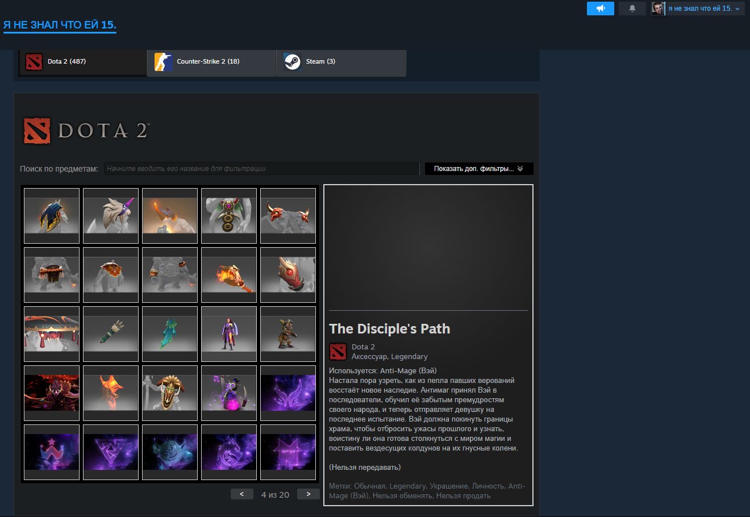Select the purple dragon emblem item

coord(229,452)
